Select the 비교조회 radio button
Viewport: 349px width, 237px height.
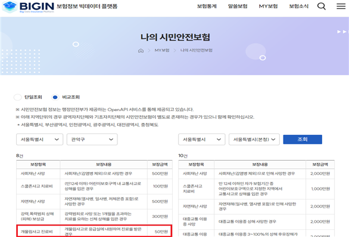click(55, 97)
